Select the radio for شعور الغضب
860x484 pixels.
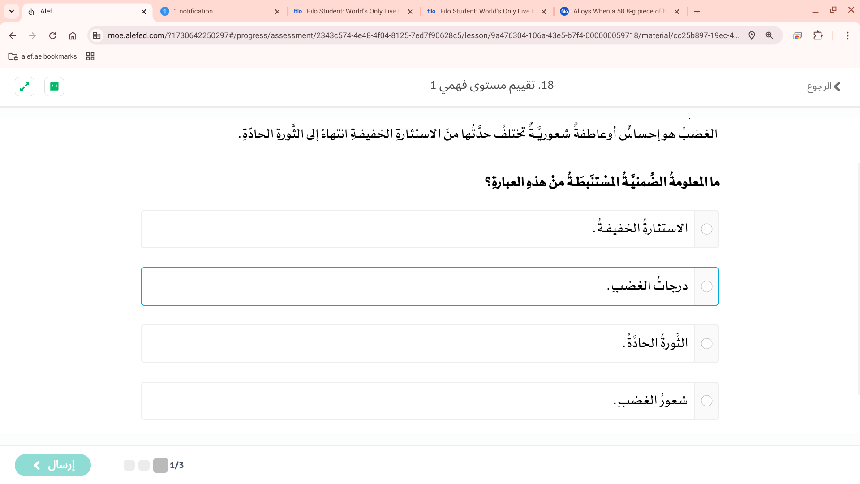pos(706,401)
